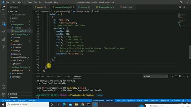Click the errors and warnings status indicator
The image size is (191, 107).
21,100
